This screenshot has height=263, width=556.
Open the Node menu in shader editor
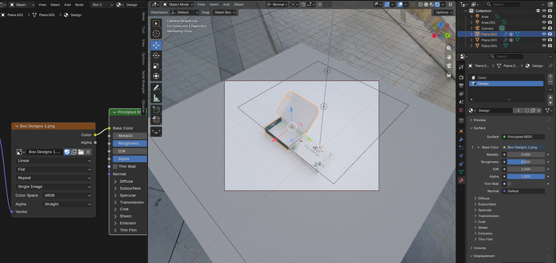point(79,4)
